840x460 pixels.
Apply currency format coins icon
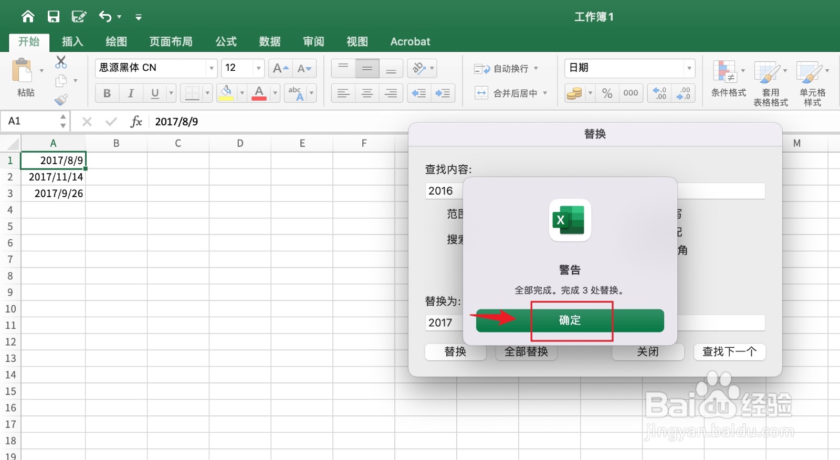(x=575, y=93)
